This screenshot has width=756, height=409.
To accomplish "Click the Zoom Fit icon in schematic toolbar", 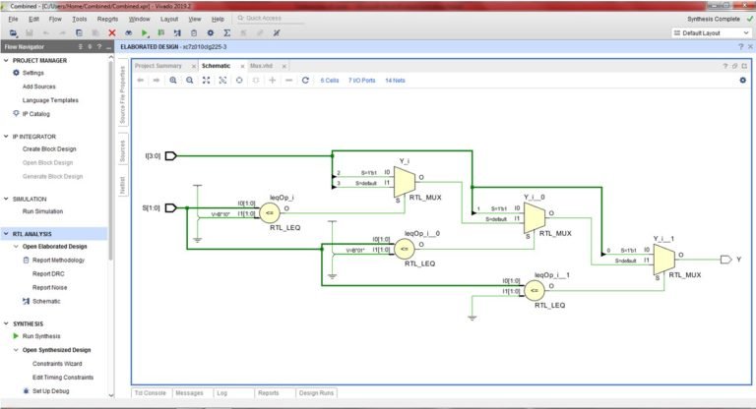I will 206,81.
